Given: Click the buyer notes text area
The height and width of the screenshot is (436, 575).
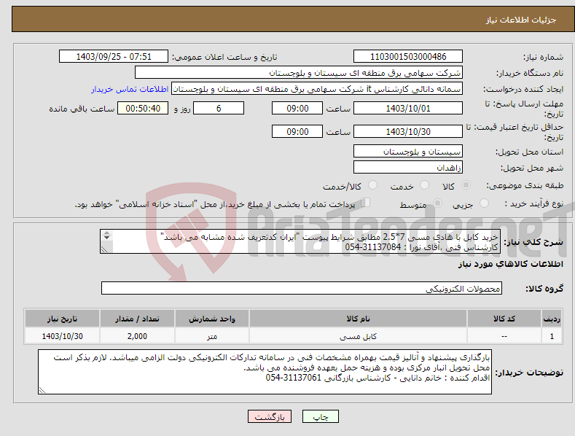Looking at the screenshot, I should tap(265, 372).
